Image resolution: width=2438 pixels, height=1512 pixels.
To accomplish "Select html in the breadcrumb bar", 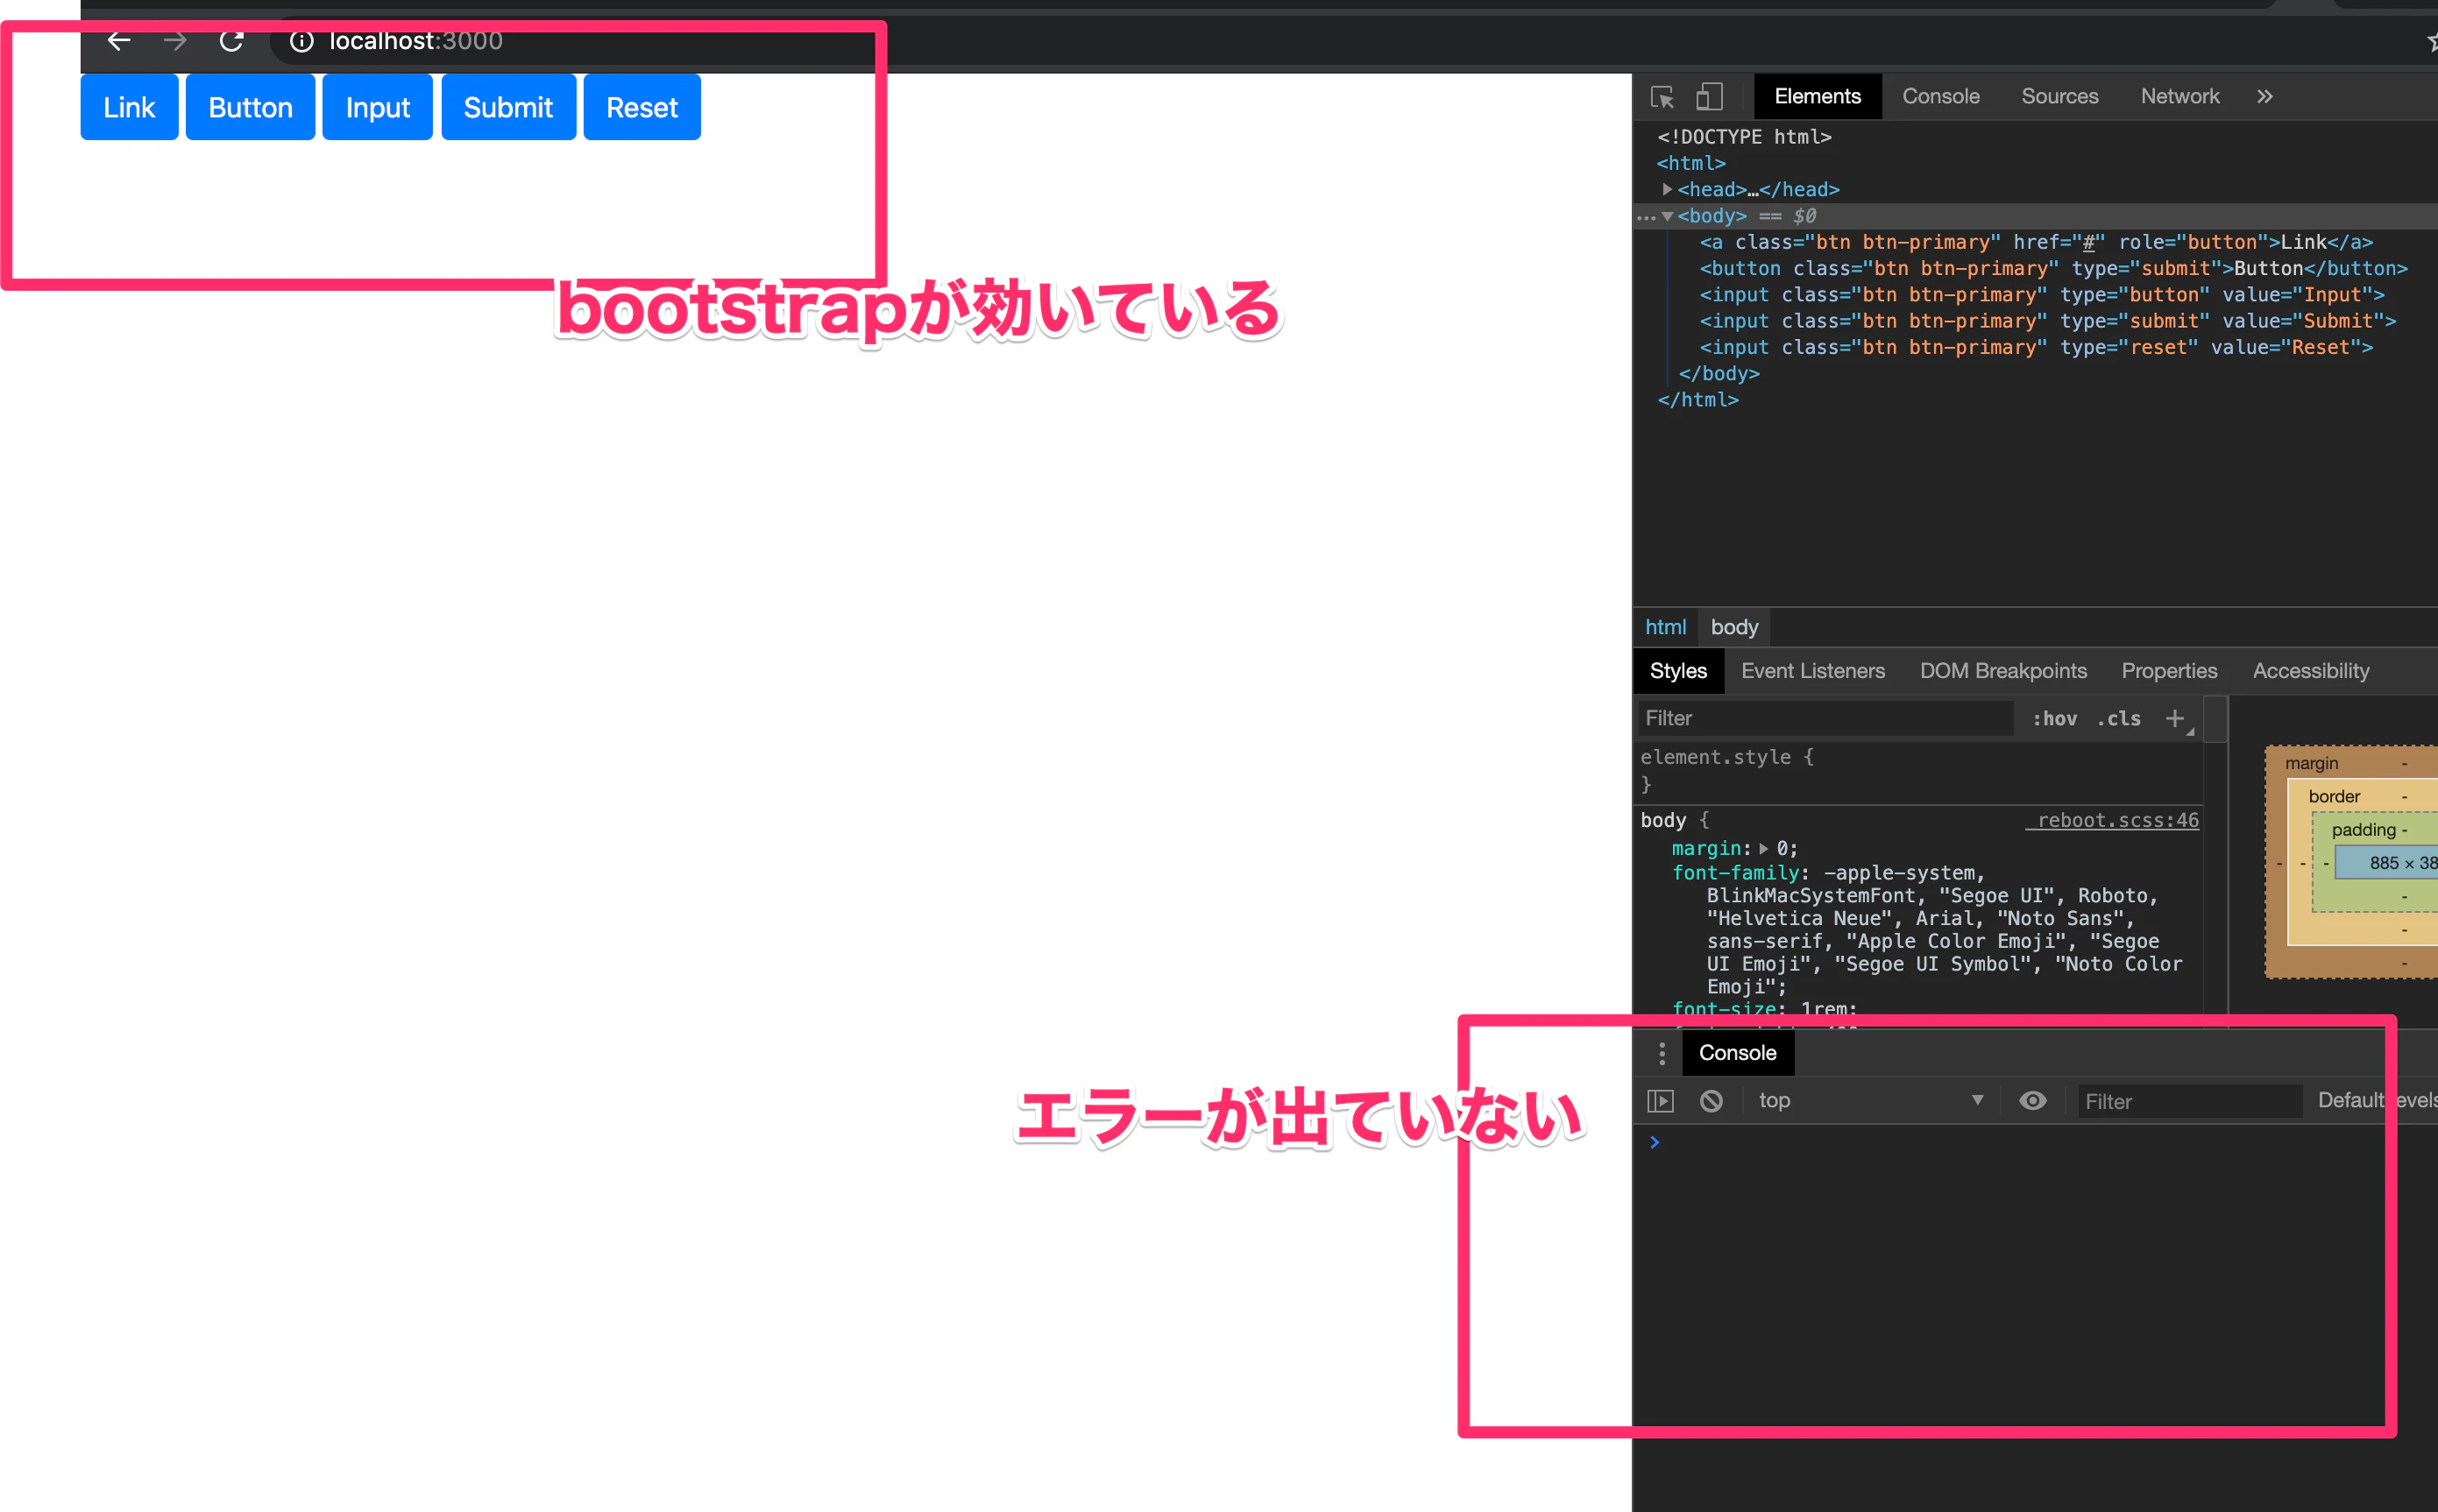I will click(x=1665, y=627).
